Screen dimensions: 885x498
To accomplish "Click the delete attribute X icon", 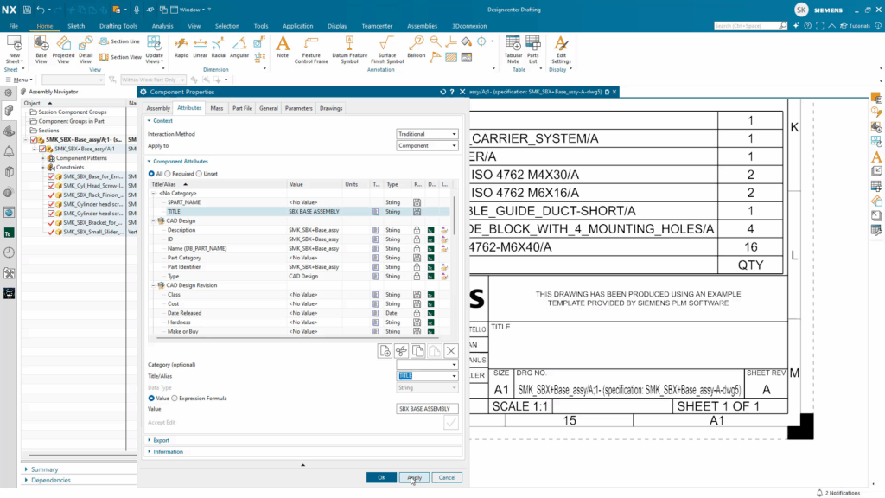I will click(x=450, y=351).
